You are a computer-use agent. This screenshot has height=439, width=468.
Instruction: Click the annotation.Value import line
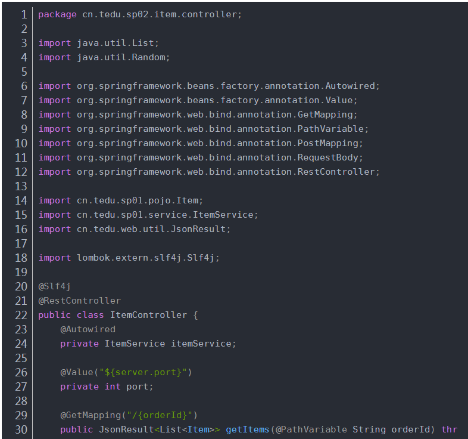click(198, 100)
